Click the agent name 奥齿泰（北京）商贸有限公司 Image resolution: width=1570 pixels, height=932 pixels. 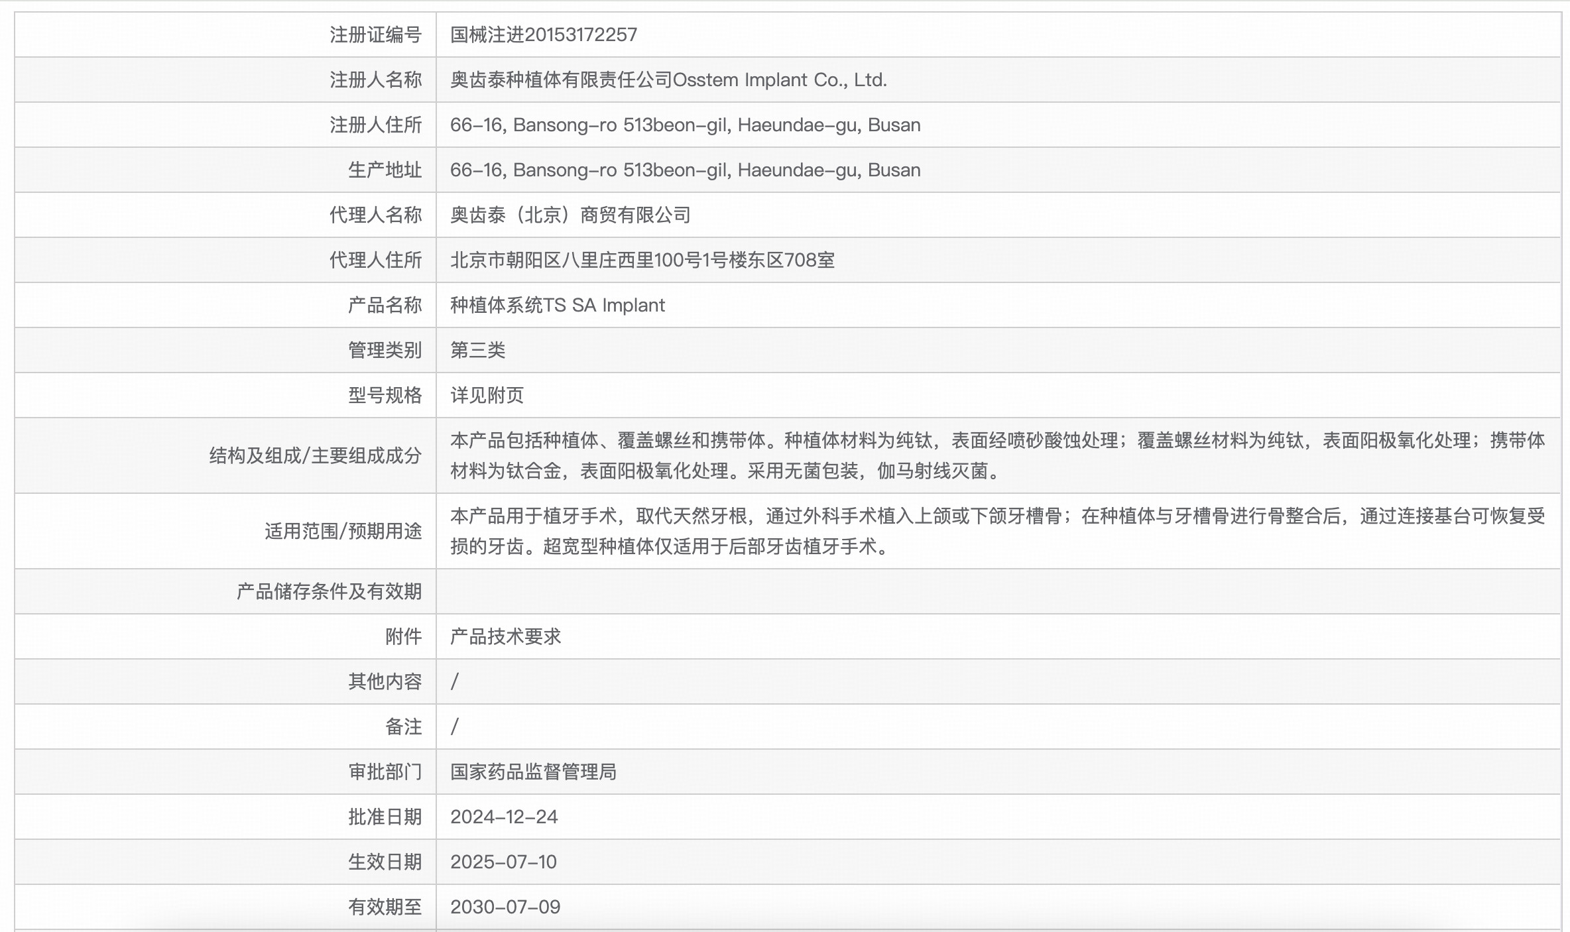[x=570, y=215]
